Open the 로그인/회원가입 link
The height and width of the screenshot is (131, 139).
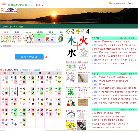117,4
